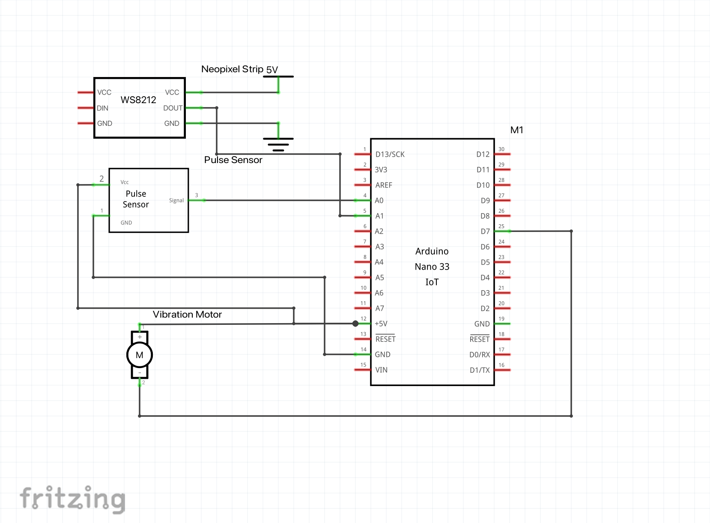Click the 5V power rail symbol
This screenshot has width=710, height=523.
click(x=278, y=77)
